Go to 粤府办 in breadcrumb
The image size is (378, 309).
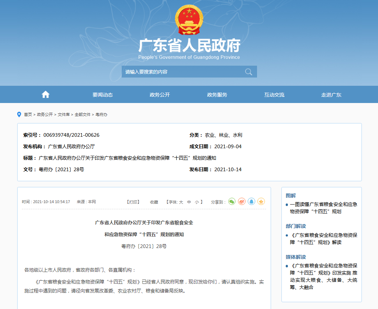coord(102,114)
